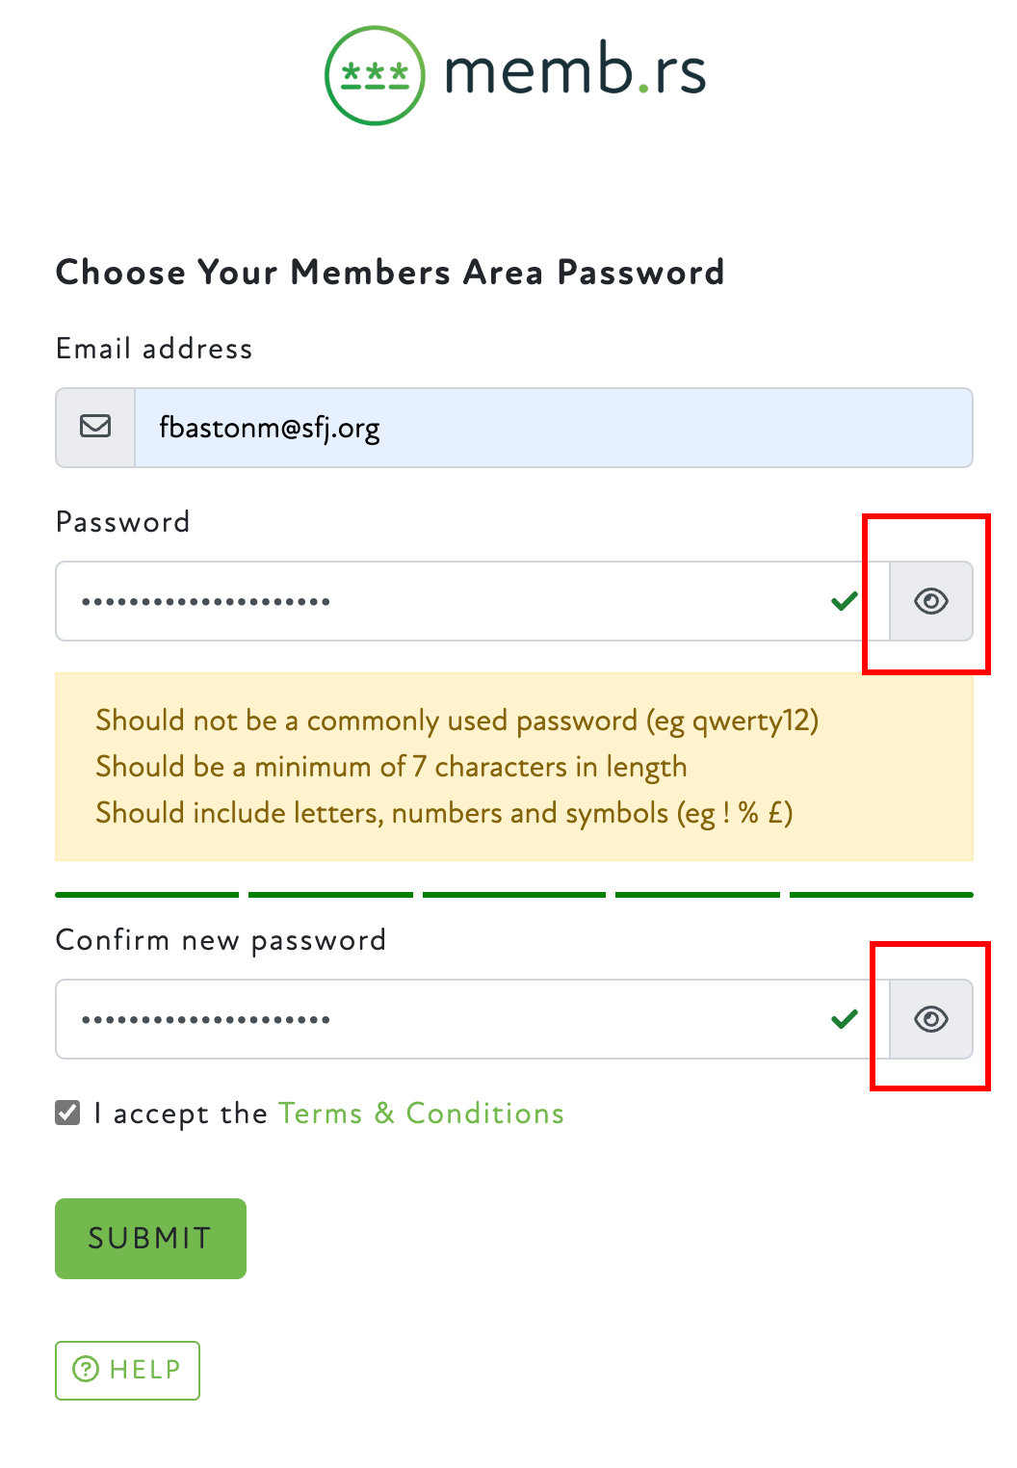The width and height of the screenshot is (1017, 1468).
Task: Click the green check mark in the Confirm new password field
Action: 845,1019
